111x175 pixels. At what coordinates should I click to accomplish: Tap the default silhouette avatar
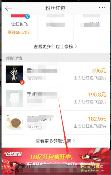(x=15, y=98)
